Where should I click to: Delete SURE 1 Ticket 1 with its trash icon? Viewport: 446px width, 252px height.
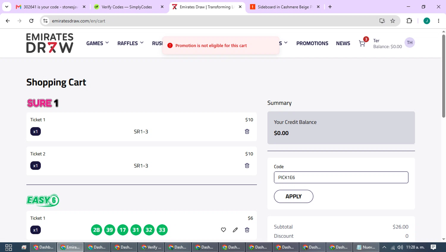point(247,132)
